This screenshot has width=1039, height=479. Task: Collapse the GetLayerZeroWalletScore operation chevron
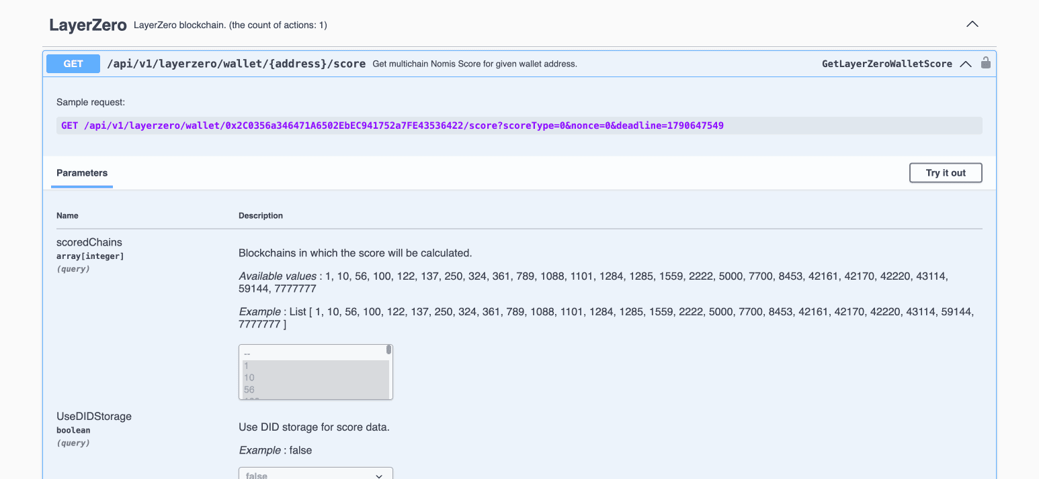tap(966, 64)
